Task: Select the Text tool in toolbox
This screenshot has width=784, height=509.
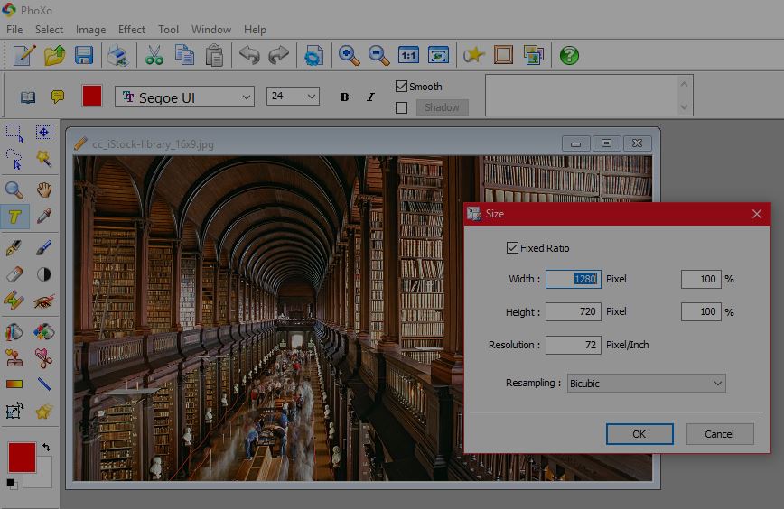Action: click(14, 216)
